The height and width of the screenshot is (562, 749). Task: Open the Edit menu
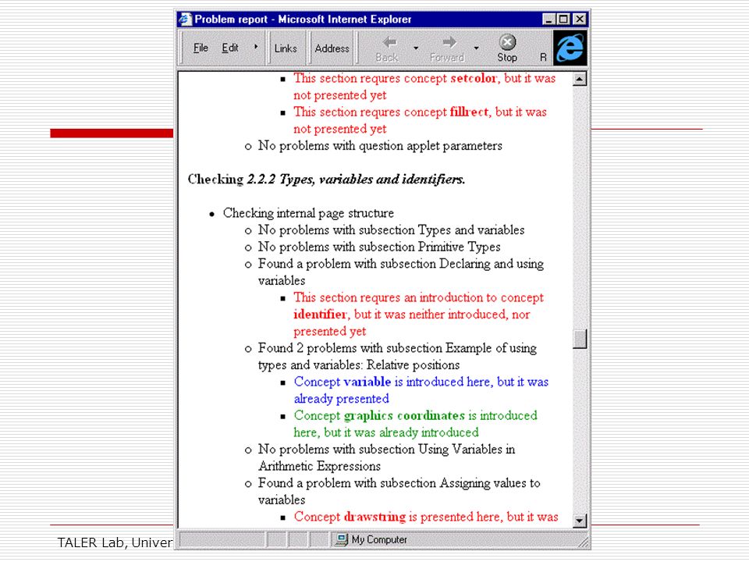pyautogui.click(x=229, y=48)
